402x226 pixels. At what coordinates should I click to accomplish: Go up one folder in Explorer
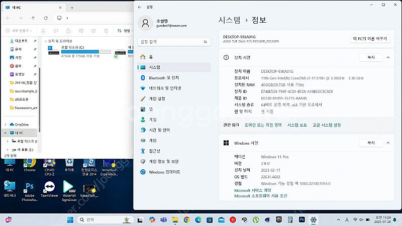pyautogui.click(x=33, y=18)
